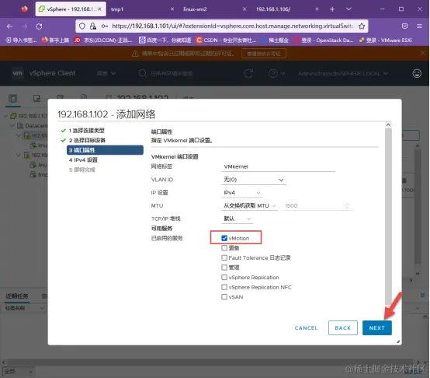Open the Firefox hamburger menu

pyautogui.click(x=419, y=26)
